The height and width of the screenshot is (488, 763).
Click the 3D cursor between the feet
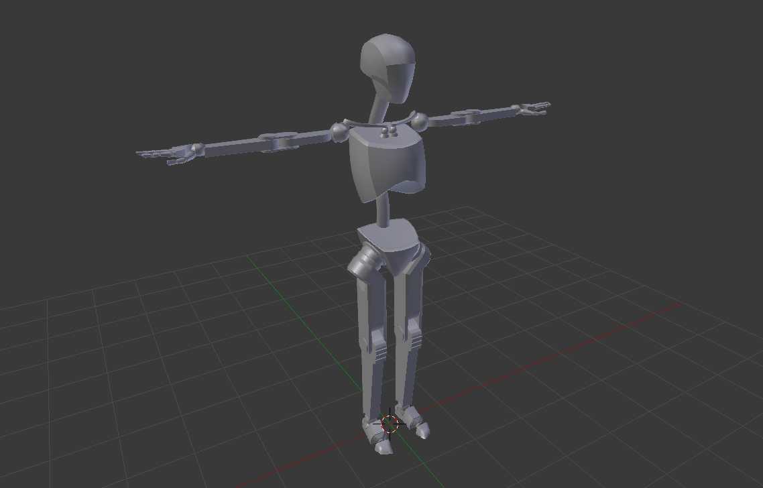[390, 423]
